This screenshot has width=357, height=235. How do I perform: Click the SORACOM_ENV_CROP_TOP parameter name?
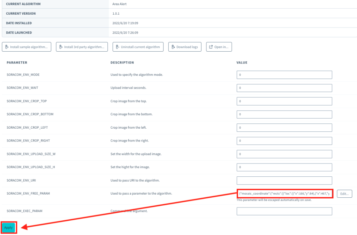coord(26,101)
